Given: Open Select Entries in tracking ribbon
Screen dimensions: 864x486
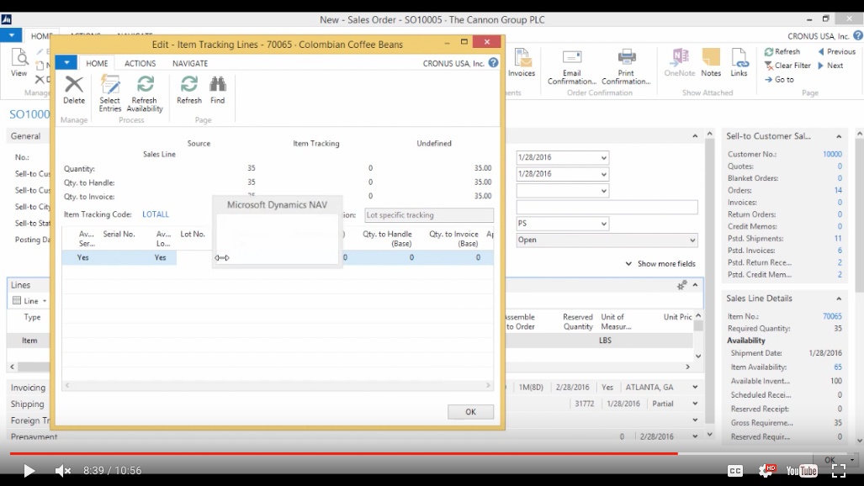Looking at the screenshot, I should tap(109, 93).
